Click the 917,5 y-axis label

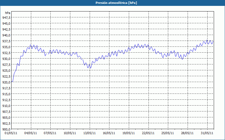pos(6,88)
